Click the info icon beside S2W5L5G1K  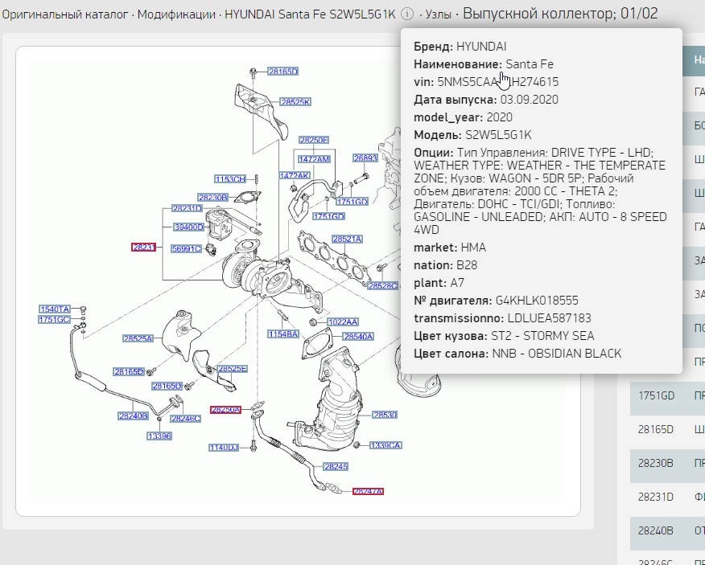coord(408,14)
